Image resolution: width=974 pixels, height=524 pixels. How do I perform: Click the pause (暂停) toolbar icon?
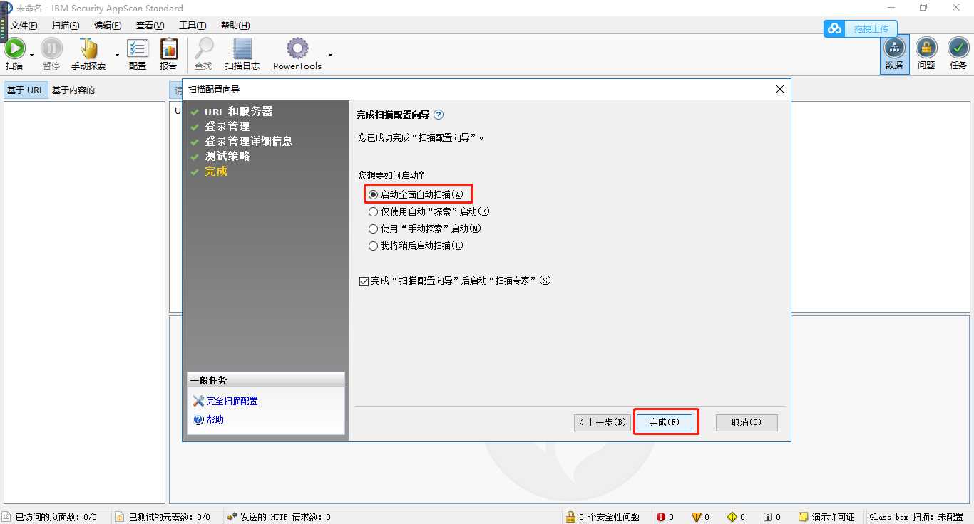click(x=51, y=48)
